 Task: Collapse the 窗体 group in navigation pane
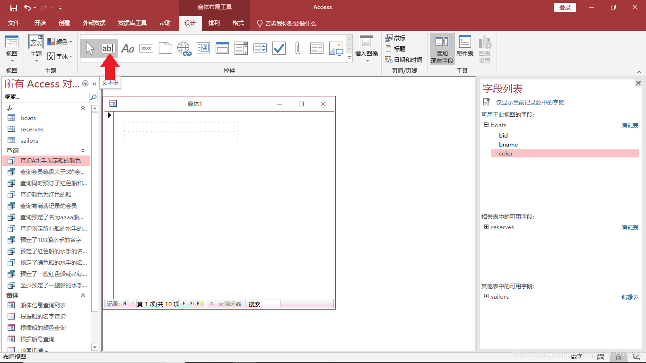pyautogui.click(x=83, y=295)
